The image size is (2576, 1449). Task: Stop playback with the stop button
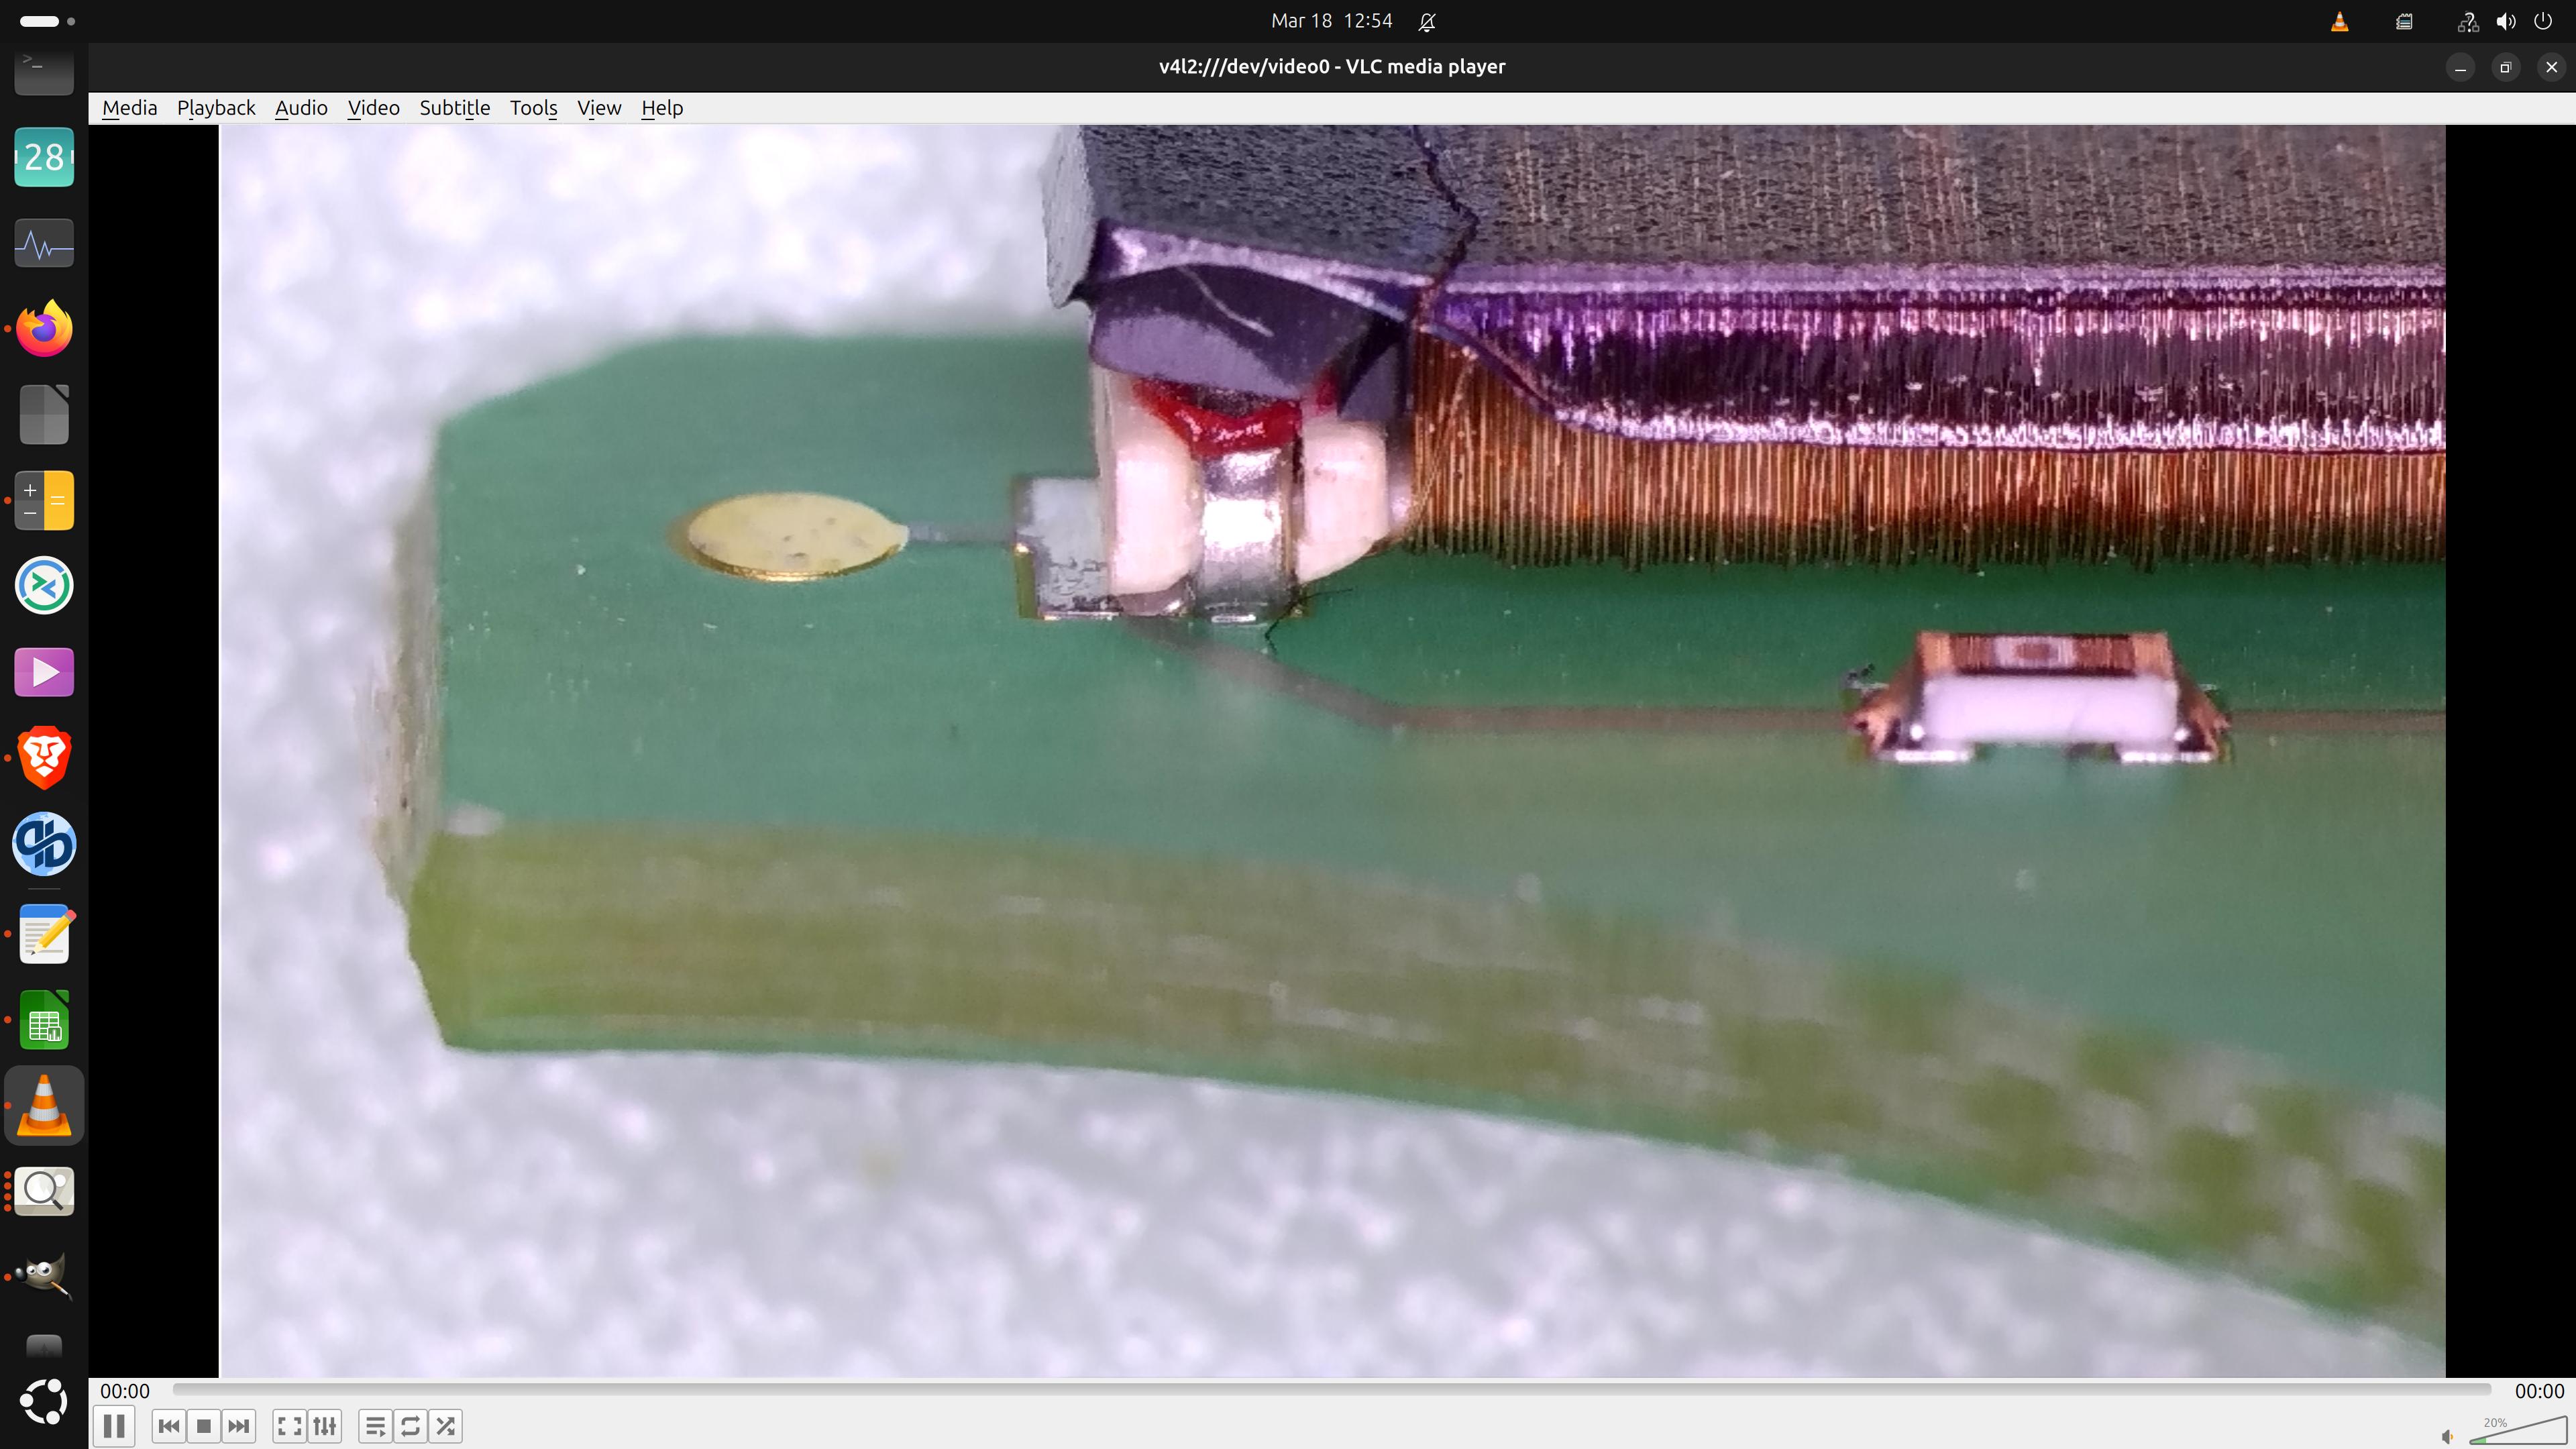(x=204, y=1426)
